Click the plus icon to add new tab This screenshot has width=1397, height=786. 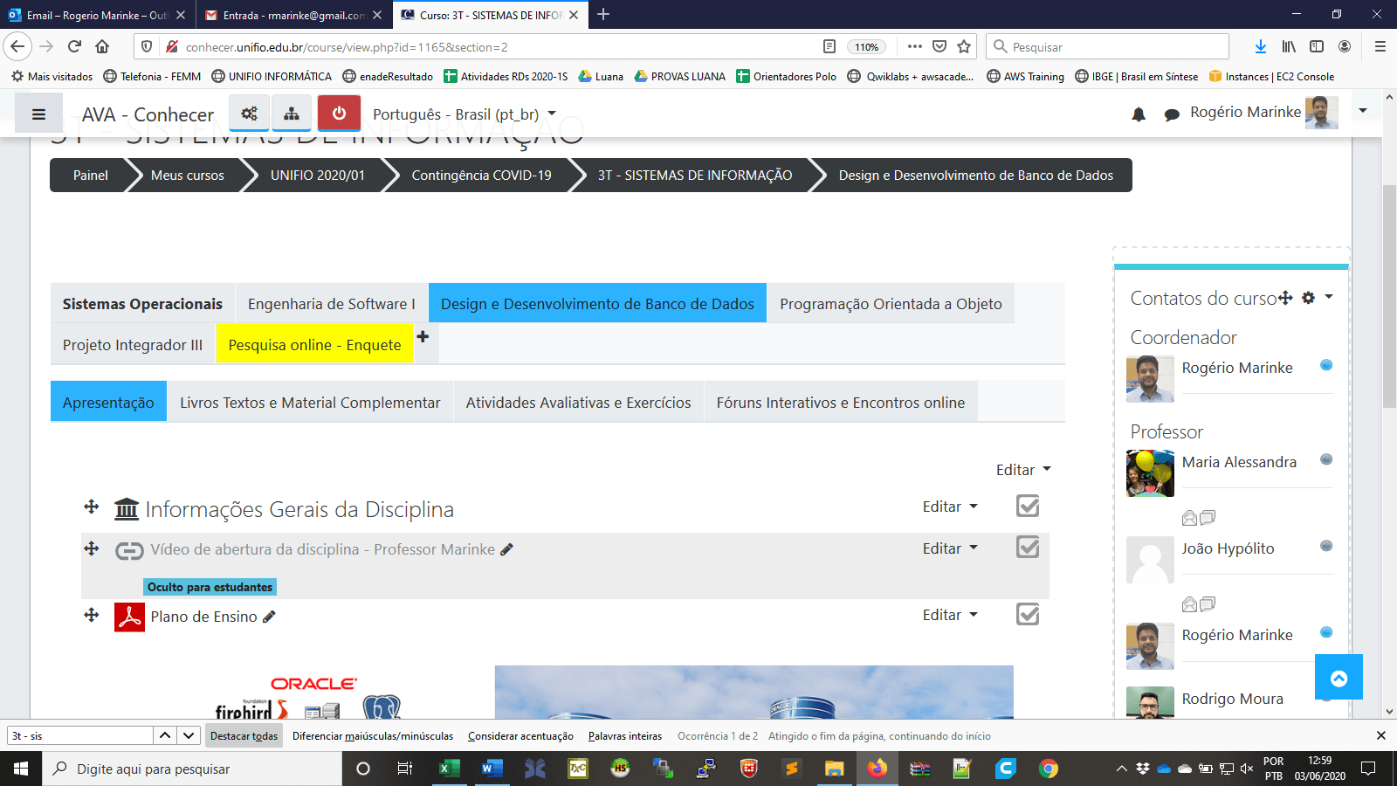423,337
